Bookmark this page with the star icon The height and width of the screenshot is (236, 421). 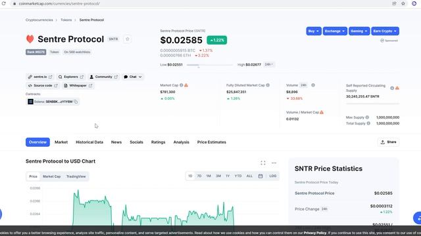(x=403, y=3)
